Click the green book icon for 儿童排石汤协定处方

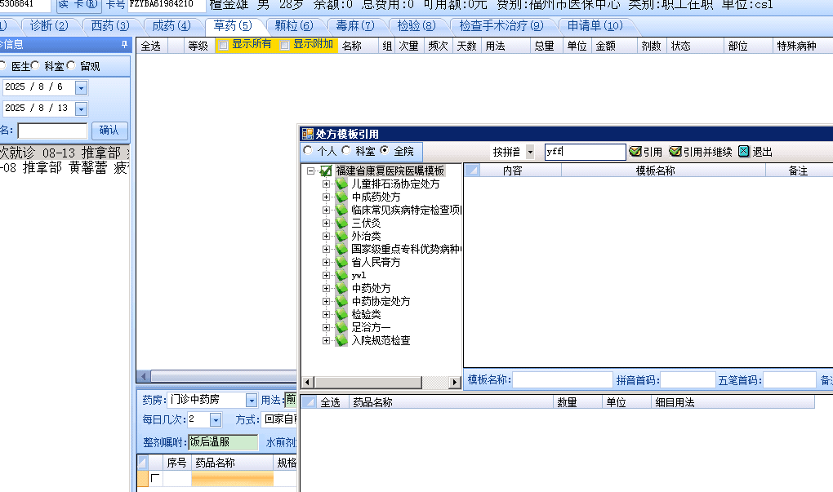(x=341, y=184)
